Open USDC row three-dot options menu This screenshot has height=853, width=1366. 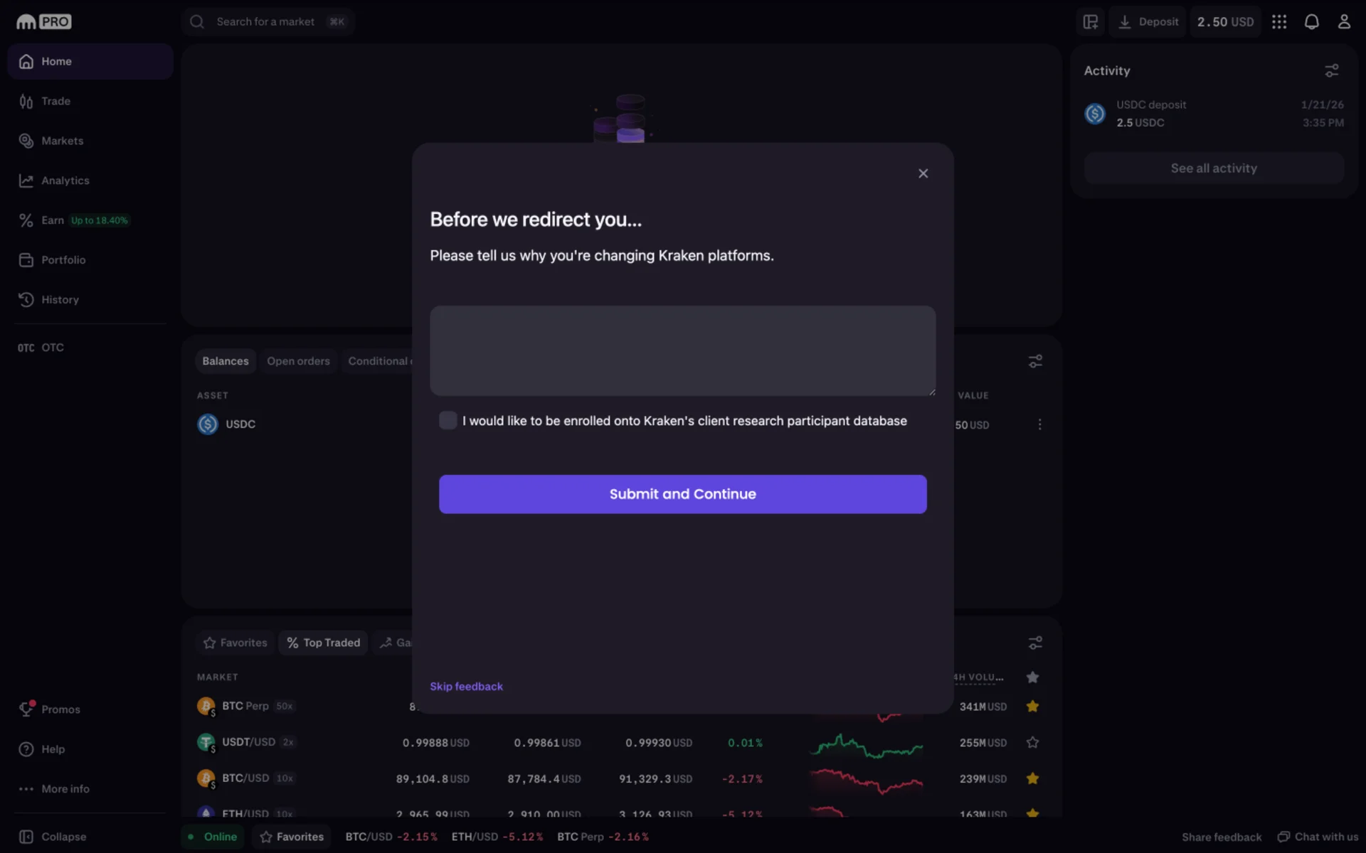(x=1039, y=424)
